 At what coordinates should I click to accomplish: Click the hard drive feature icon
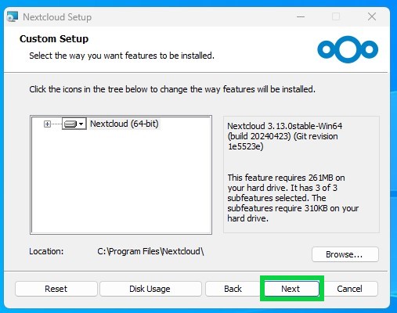click(70, 124)
